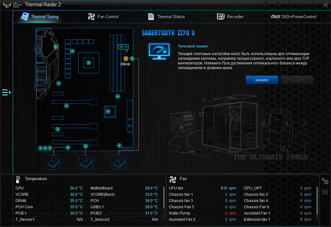Image resolution: width=331 pixels, height=227 pixels.
Task: Switch to the Recorder tab
Action: pyautogui.click(x=230, y=17)
